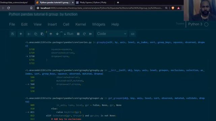Viewport: 216px width, 121px height.
Task: Open Brave Rewards triangle icon
Action: click(179, 8)
